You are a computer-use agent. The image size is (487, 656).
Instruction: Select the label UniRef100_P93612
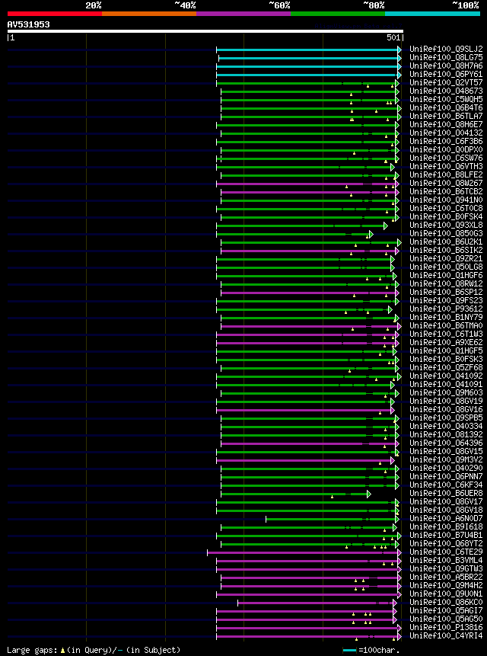coord(446,309)
